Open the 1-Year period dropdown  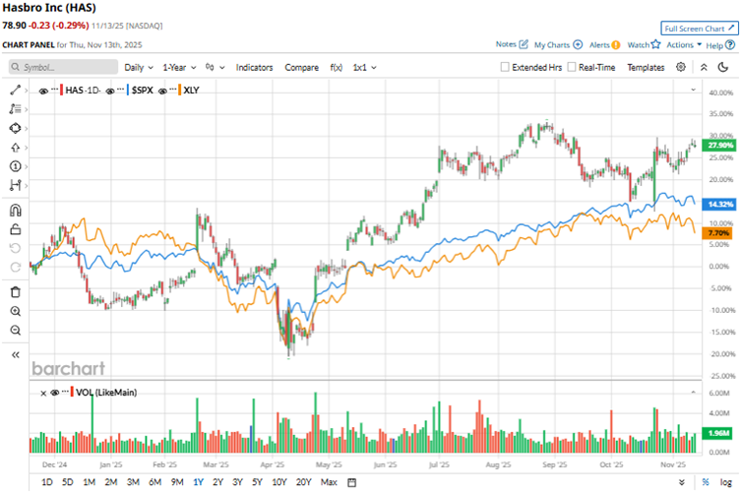pos(179,68)
